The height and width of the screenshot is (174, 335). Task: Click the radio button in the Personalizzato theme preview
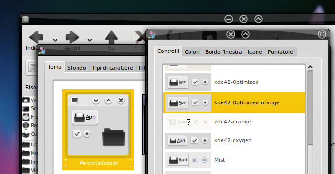(x=87, y=134)
